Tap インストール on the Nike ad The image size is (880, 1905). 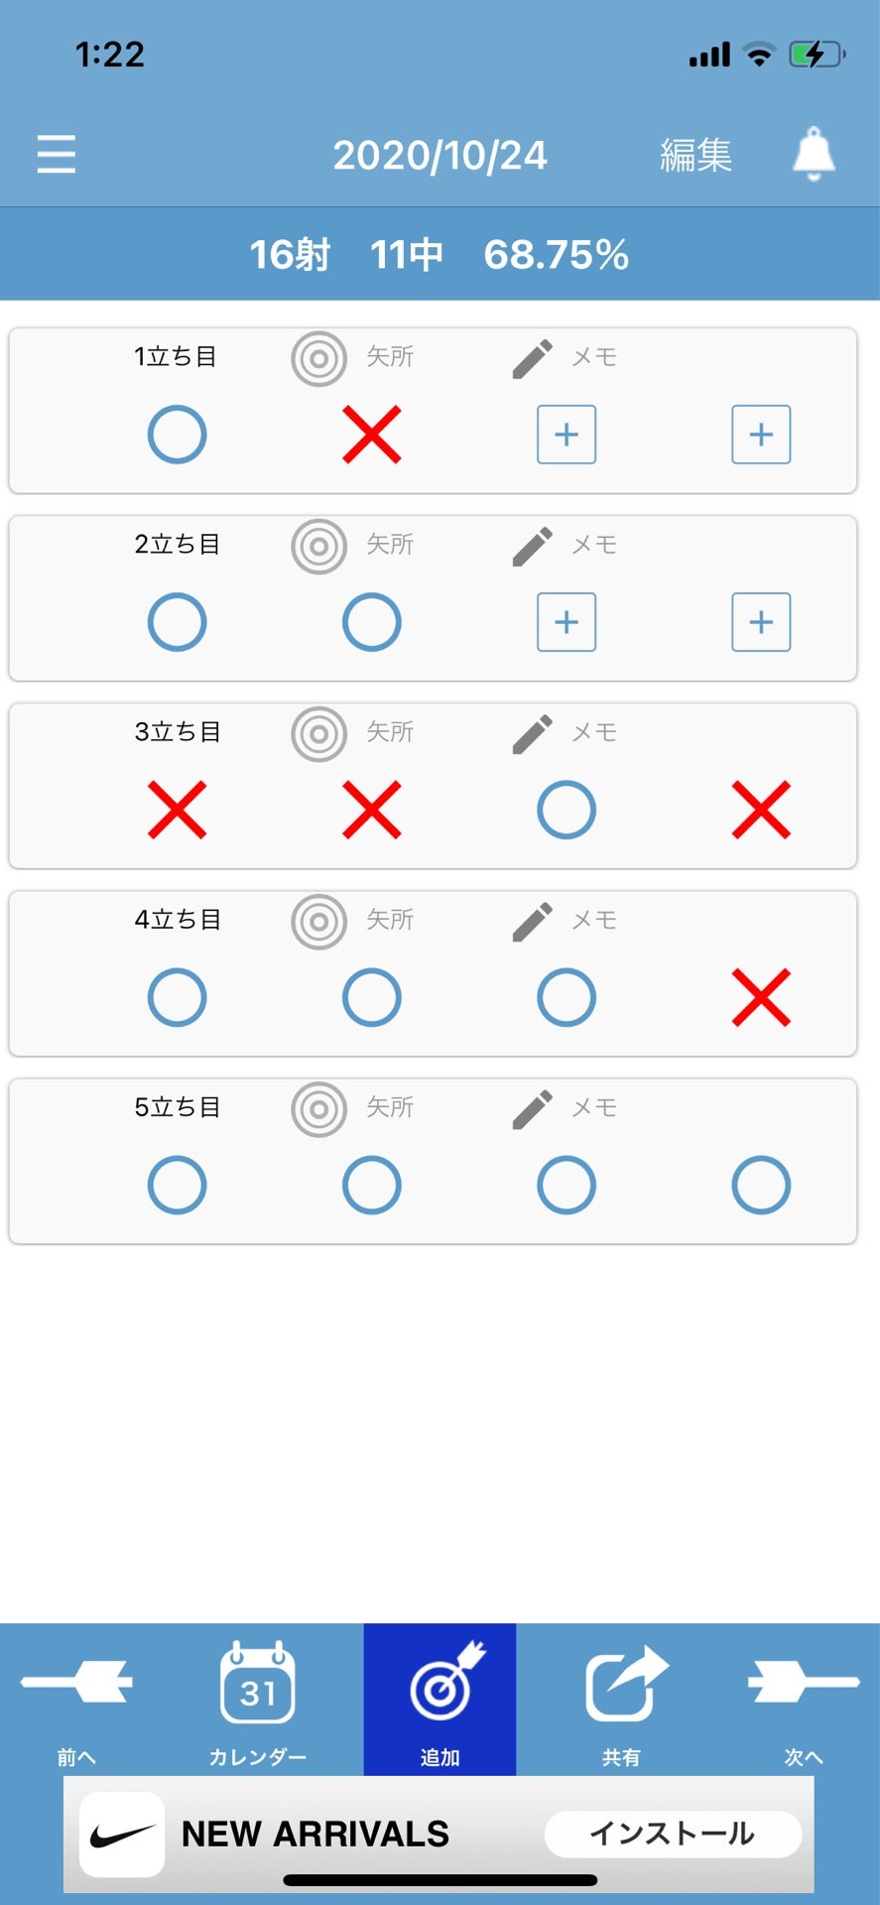click(673, 1834)
